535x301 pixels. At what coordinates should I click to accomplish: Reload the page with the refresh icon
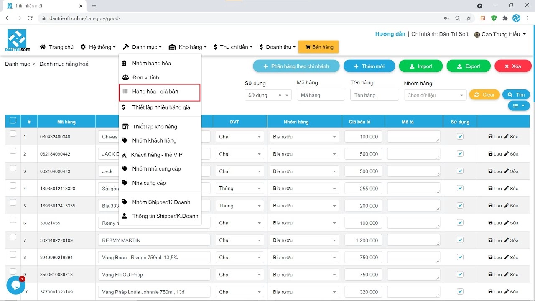pos(30,18)
